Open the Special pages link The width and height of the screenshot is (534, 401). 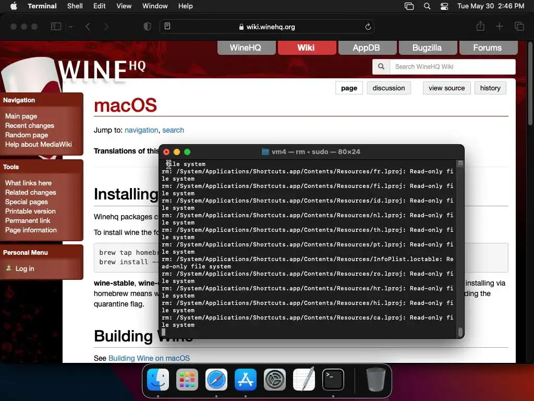coord(27,202)
